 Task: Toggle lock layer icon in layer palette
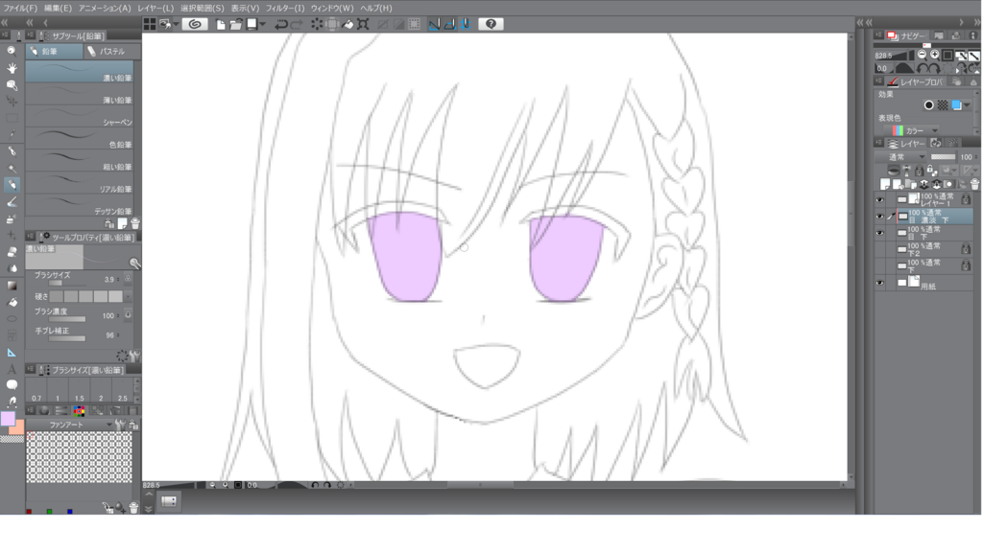click(x=919, y=171)
